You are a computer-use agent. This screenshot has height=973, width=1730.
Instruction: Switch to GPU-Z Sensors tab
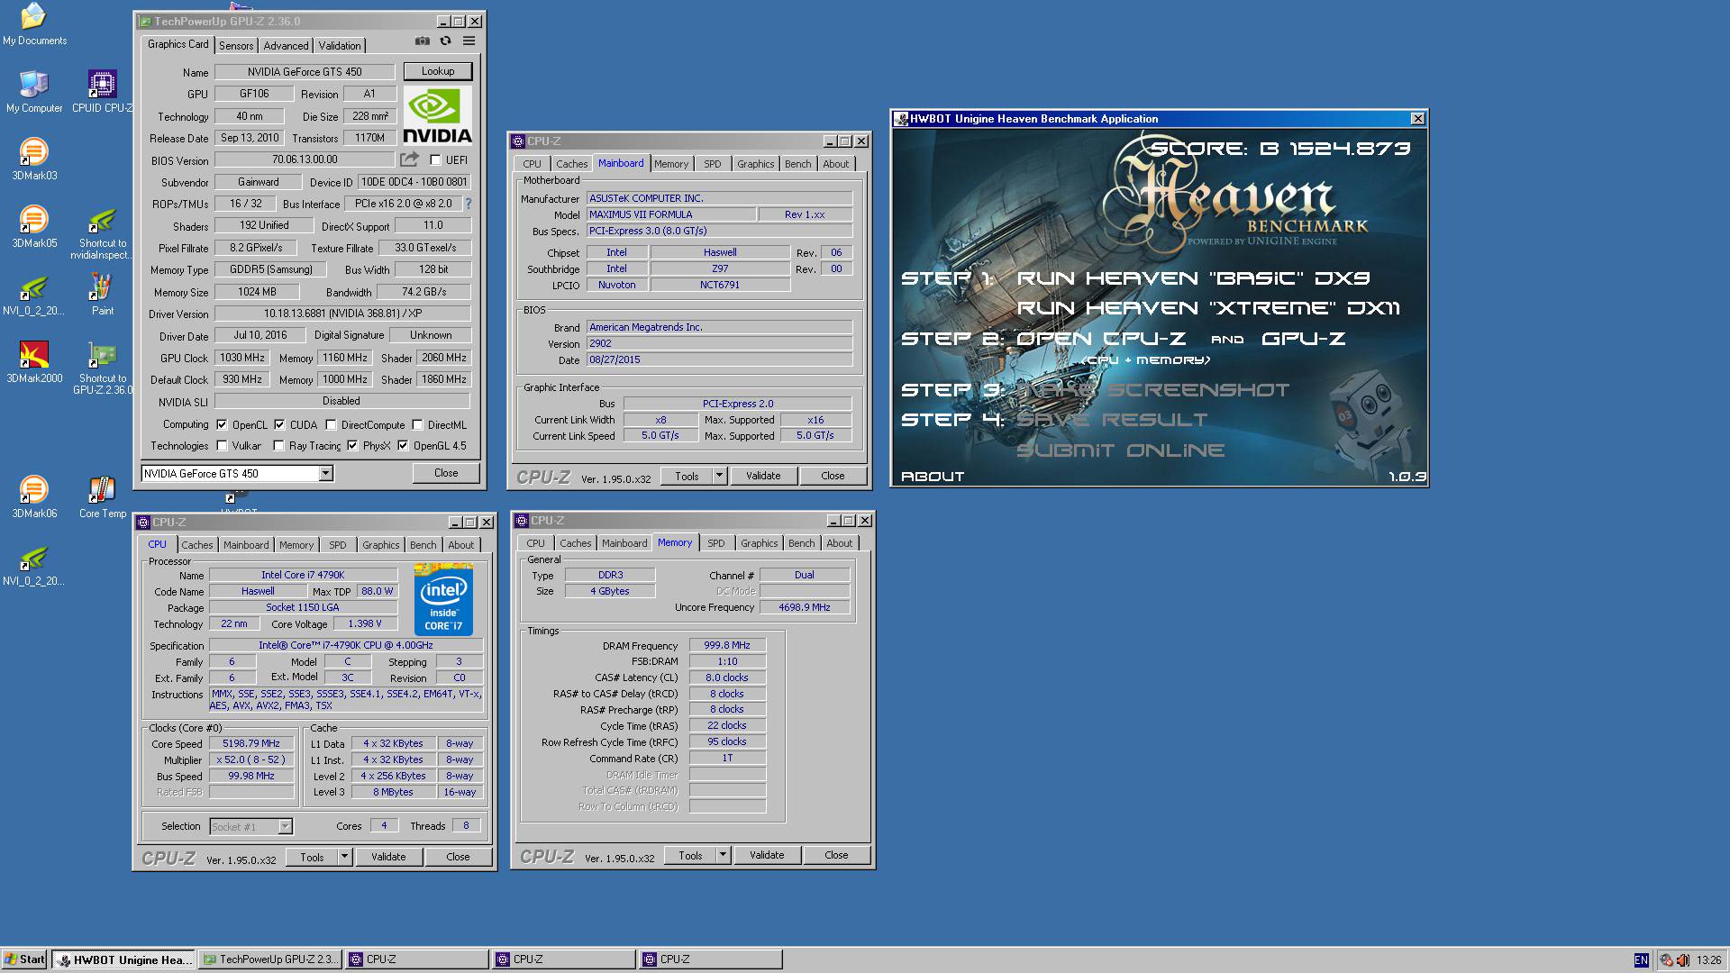coord(236,46)
